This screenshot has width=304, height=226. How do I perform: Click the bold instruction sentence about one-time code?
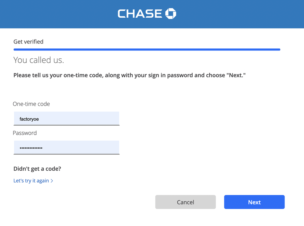tap(129, 75)
